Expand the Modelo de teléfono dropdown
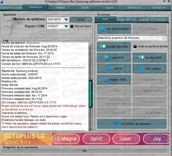The width and height of the screenshot is (172, 156). (x=66, y=20)
